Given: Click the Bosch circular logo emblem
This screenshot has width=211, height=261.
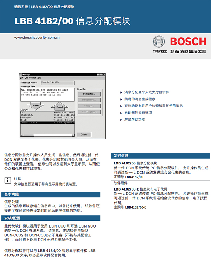Looking at the screenshot, I should tap(159, 42).
